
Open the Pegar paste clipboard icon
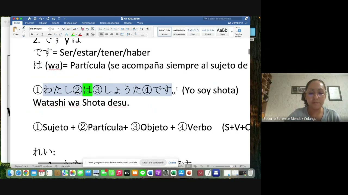coord(15,30)
